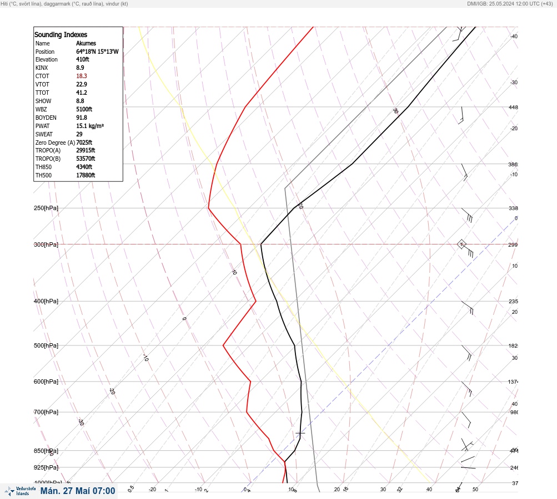
Task: Click the Zero Degree (A) value 7025ft
Action: coord(84,142)
